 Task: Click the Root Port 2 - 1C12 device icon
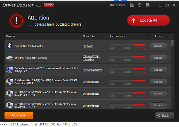pyautogui.click(x=9, y=105)
